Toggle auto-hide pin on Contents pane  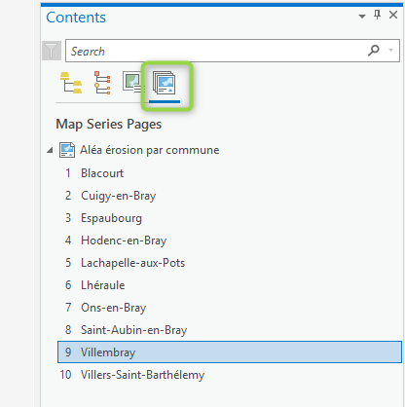click(x=377, y=15)
